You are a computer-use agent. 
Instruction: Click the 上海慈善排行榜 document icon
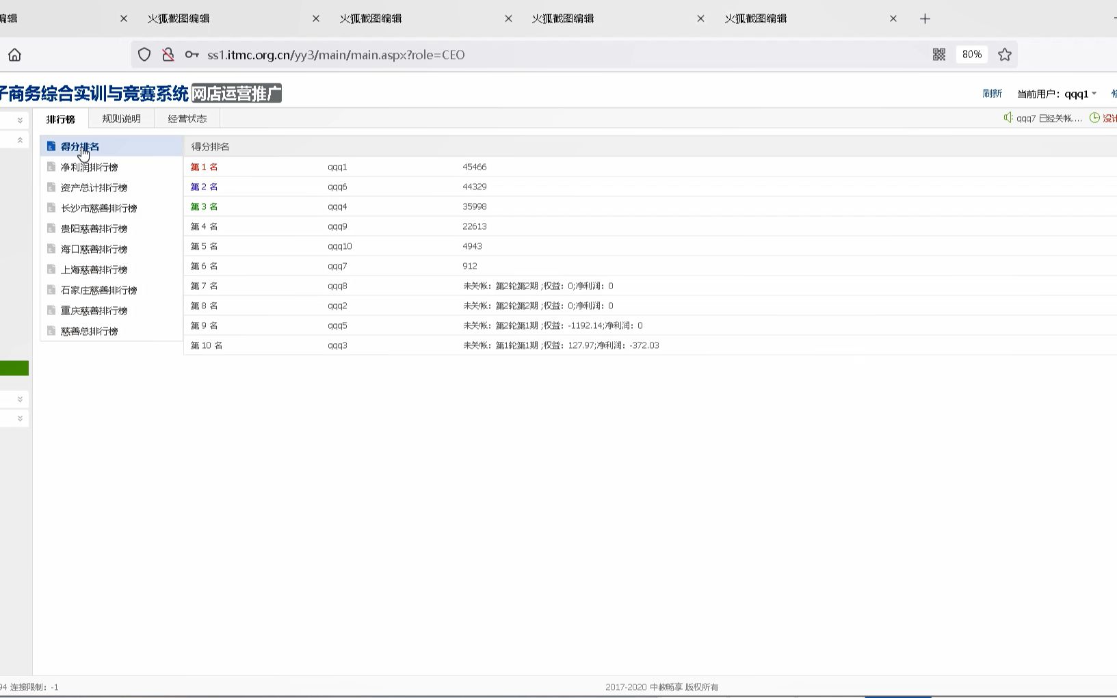[x=51, y=269]
